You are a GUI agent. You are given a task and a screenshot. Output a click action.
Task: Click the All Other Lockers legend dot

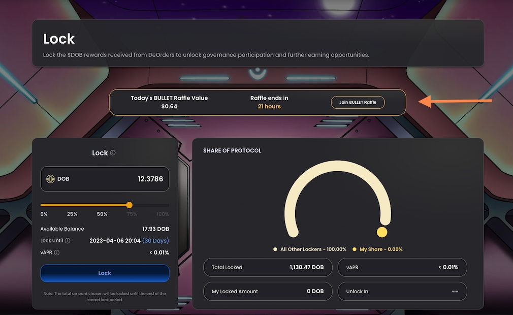pyautogui.click(x=275, y=249)
